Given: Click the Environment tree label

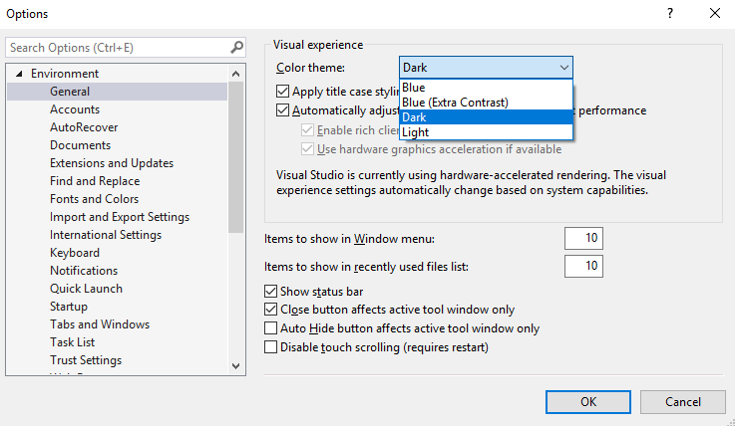Looking at the screenshot, I should [x=65, y=74].
